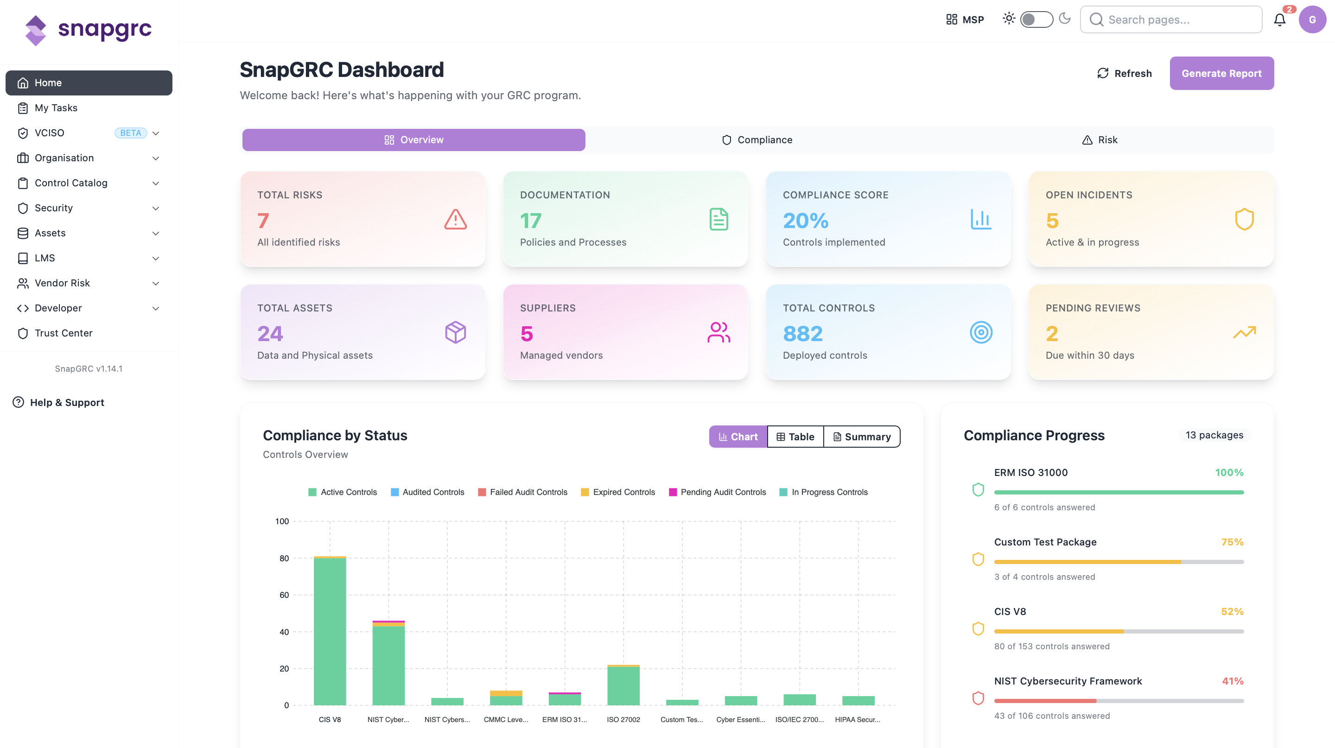Click the snapgrc logo
This screenshot has height=748, width=1335.
pos(88,30)
